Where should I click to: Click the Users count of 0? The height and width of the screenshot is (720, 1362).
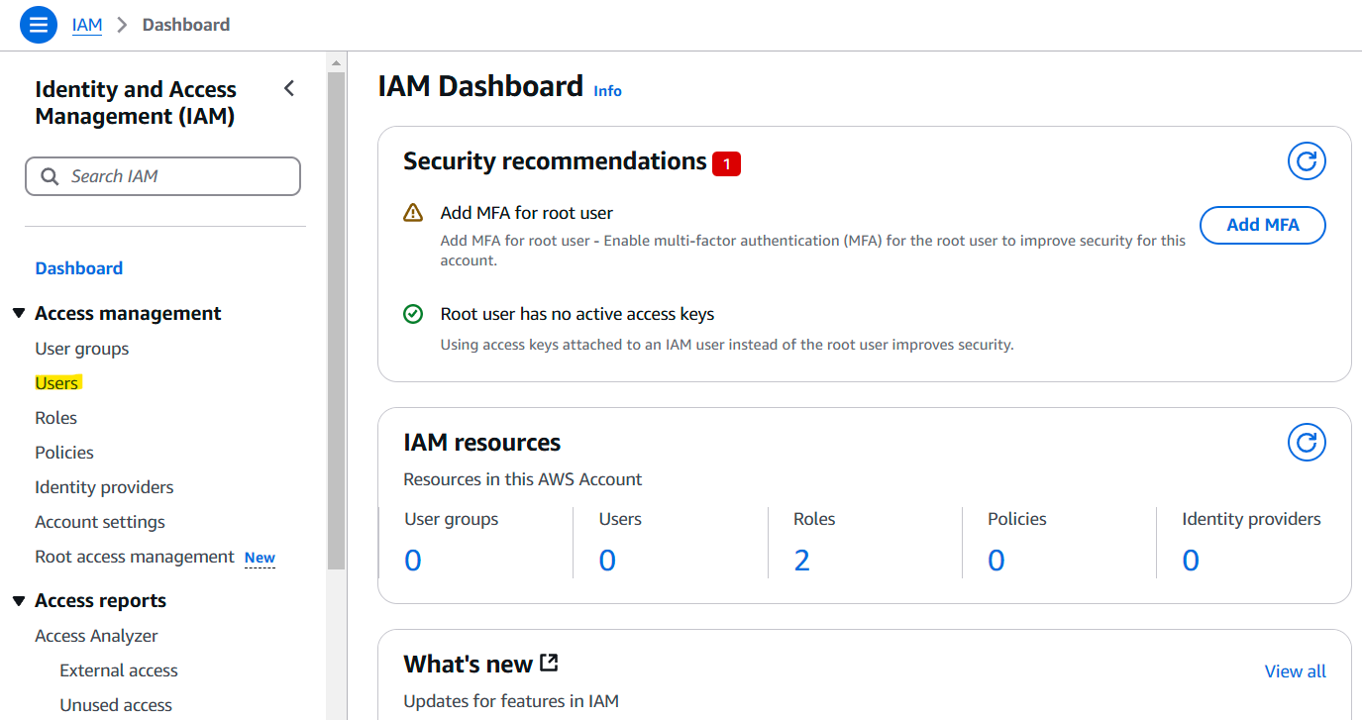click(607, 561)
